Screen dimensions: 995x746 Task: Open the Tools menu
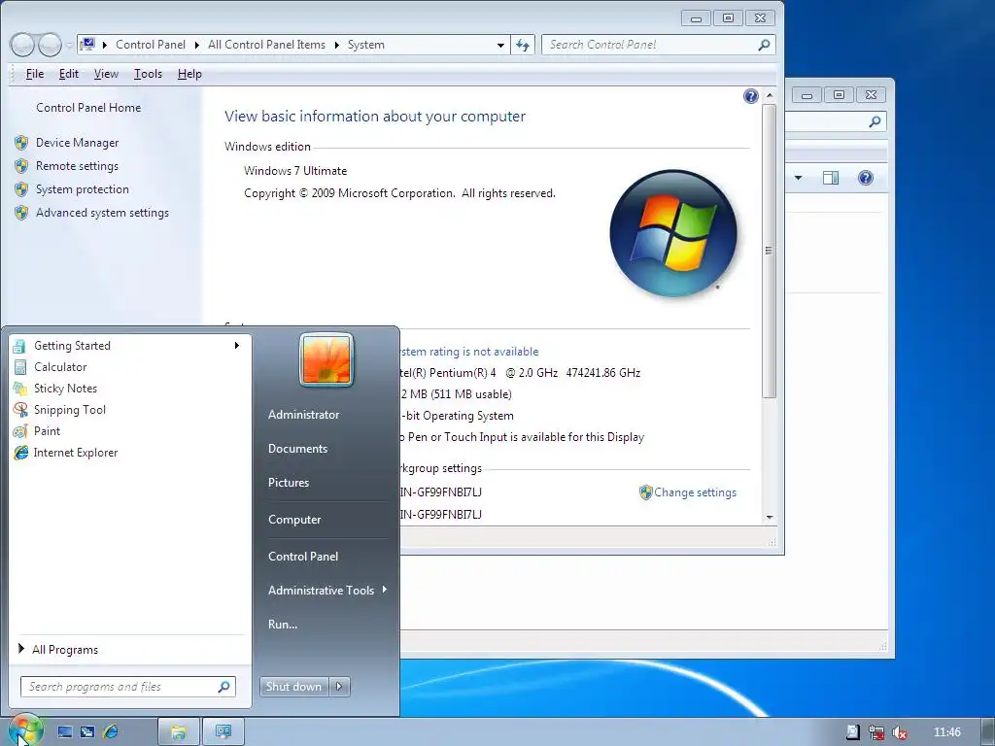(148, 74)
